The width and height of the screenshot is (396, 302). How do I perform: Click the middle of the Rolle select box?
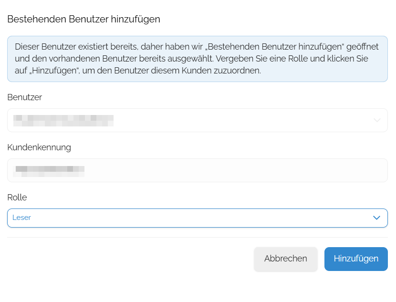coord(198,218)
